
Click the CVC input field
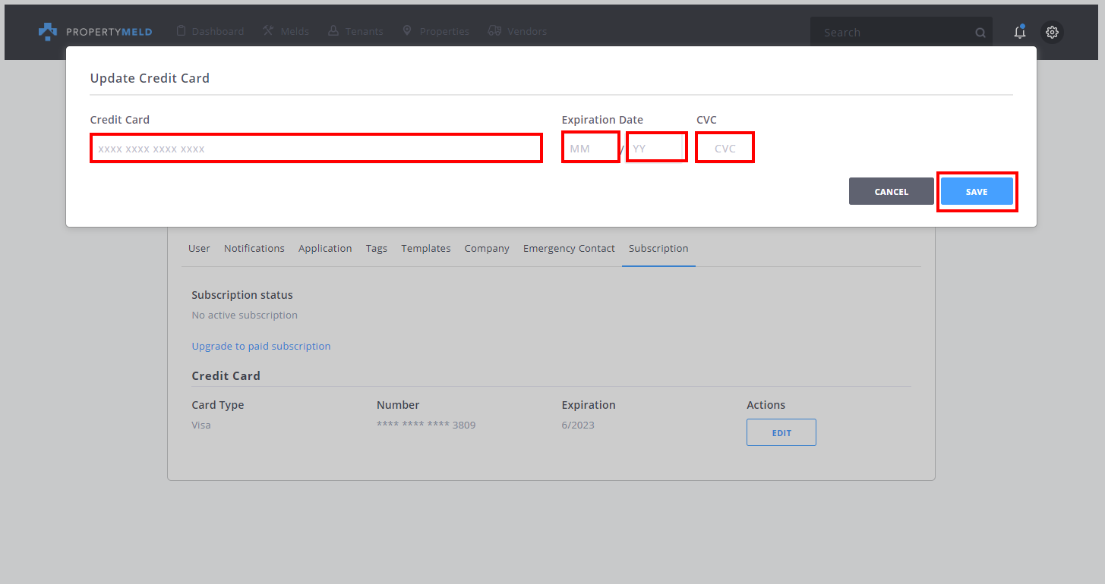(x=725, y=148)
